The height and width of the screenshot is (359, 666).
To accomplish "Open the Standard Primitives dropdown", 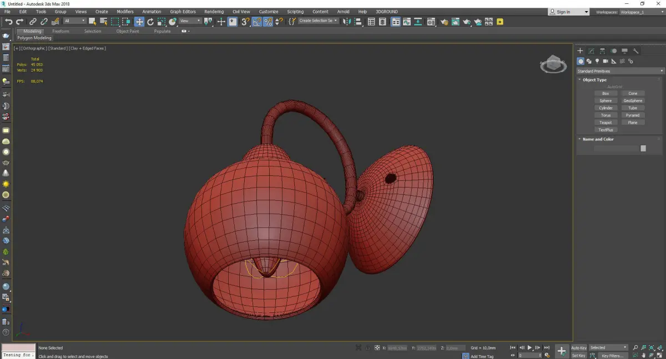I will click(620, 71).
